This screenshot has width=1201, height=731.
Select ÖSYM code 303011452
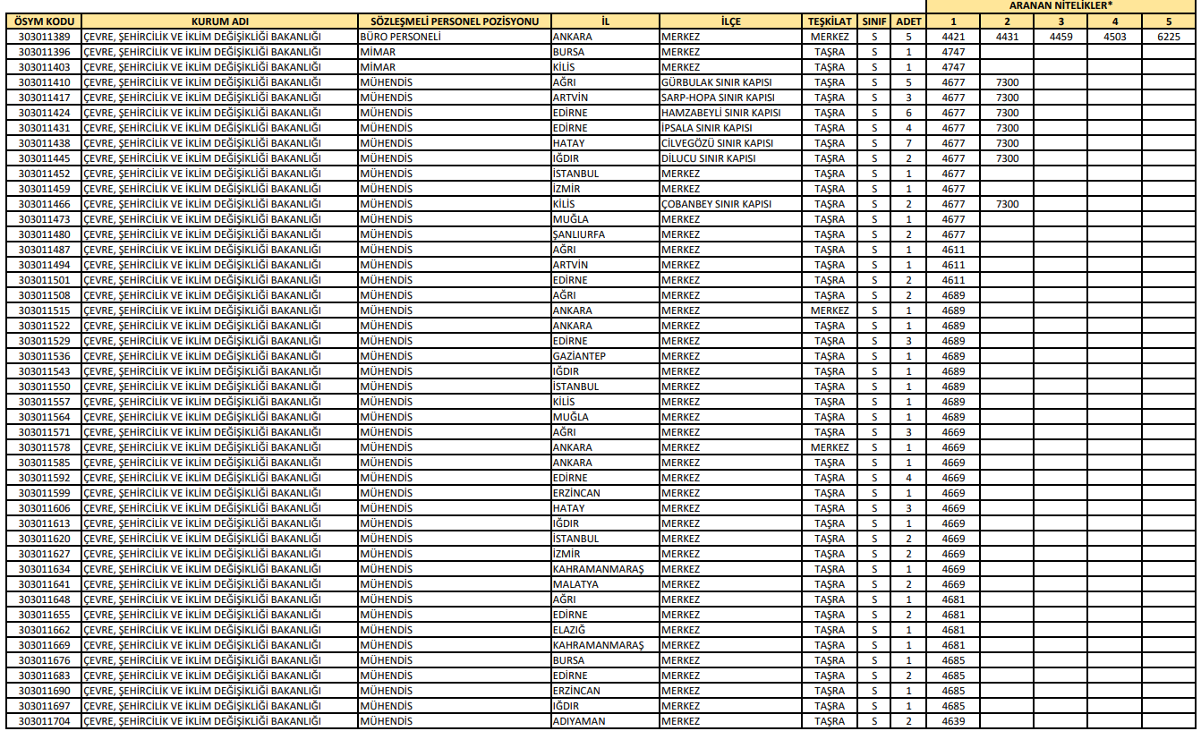[x=44, y=174]
